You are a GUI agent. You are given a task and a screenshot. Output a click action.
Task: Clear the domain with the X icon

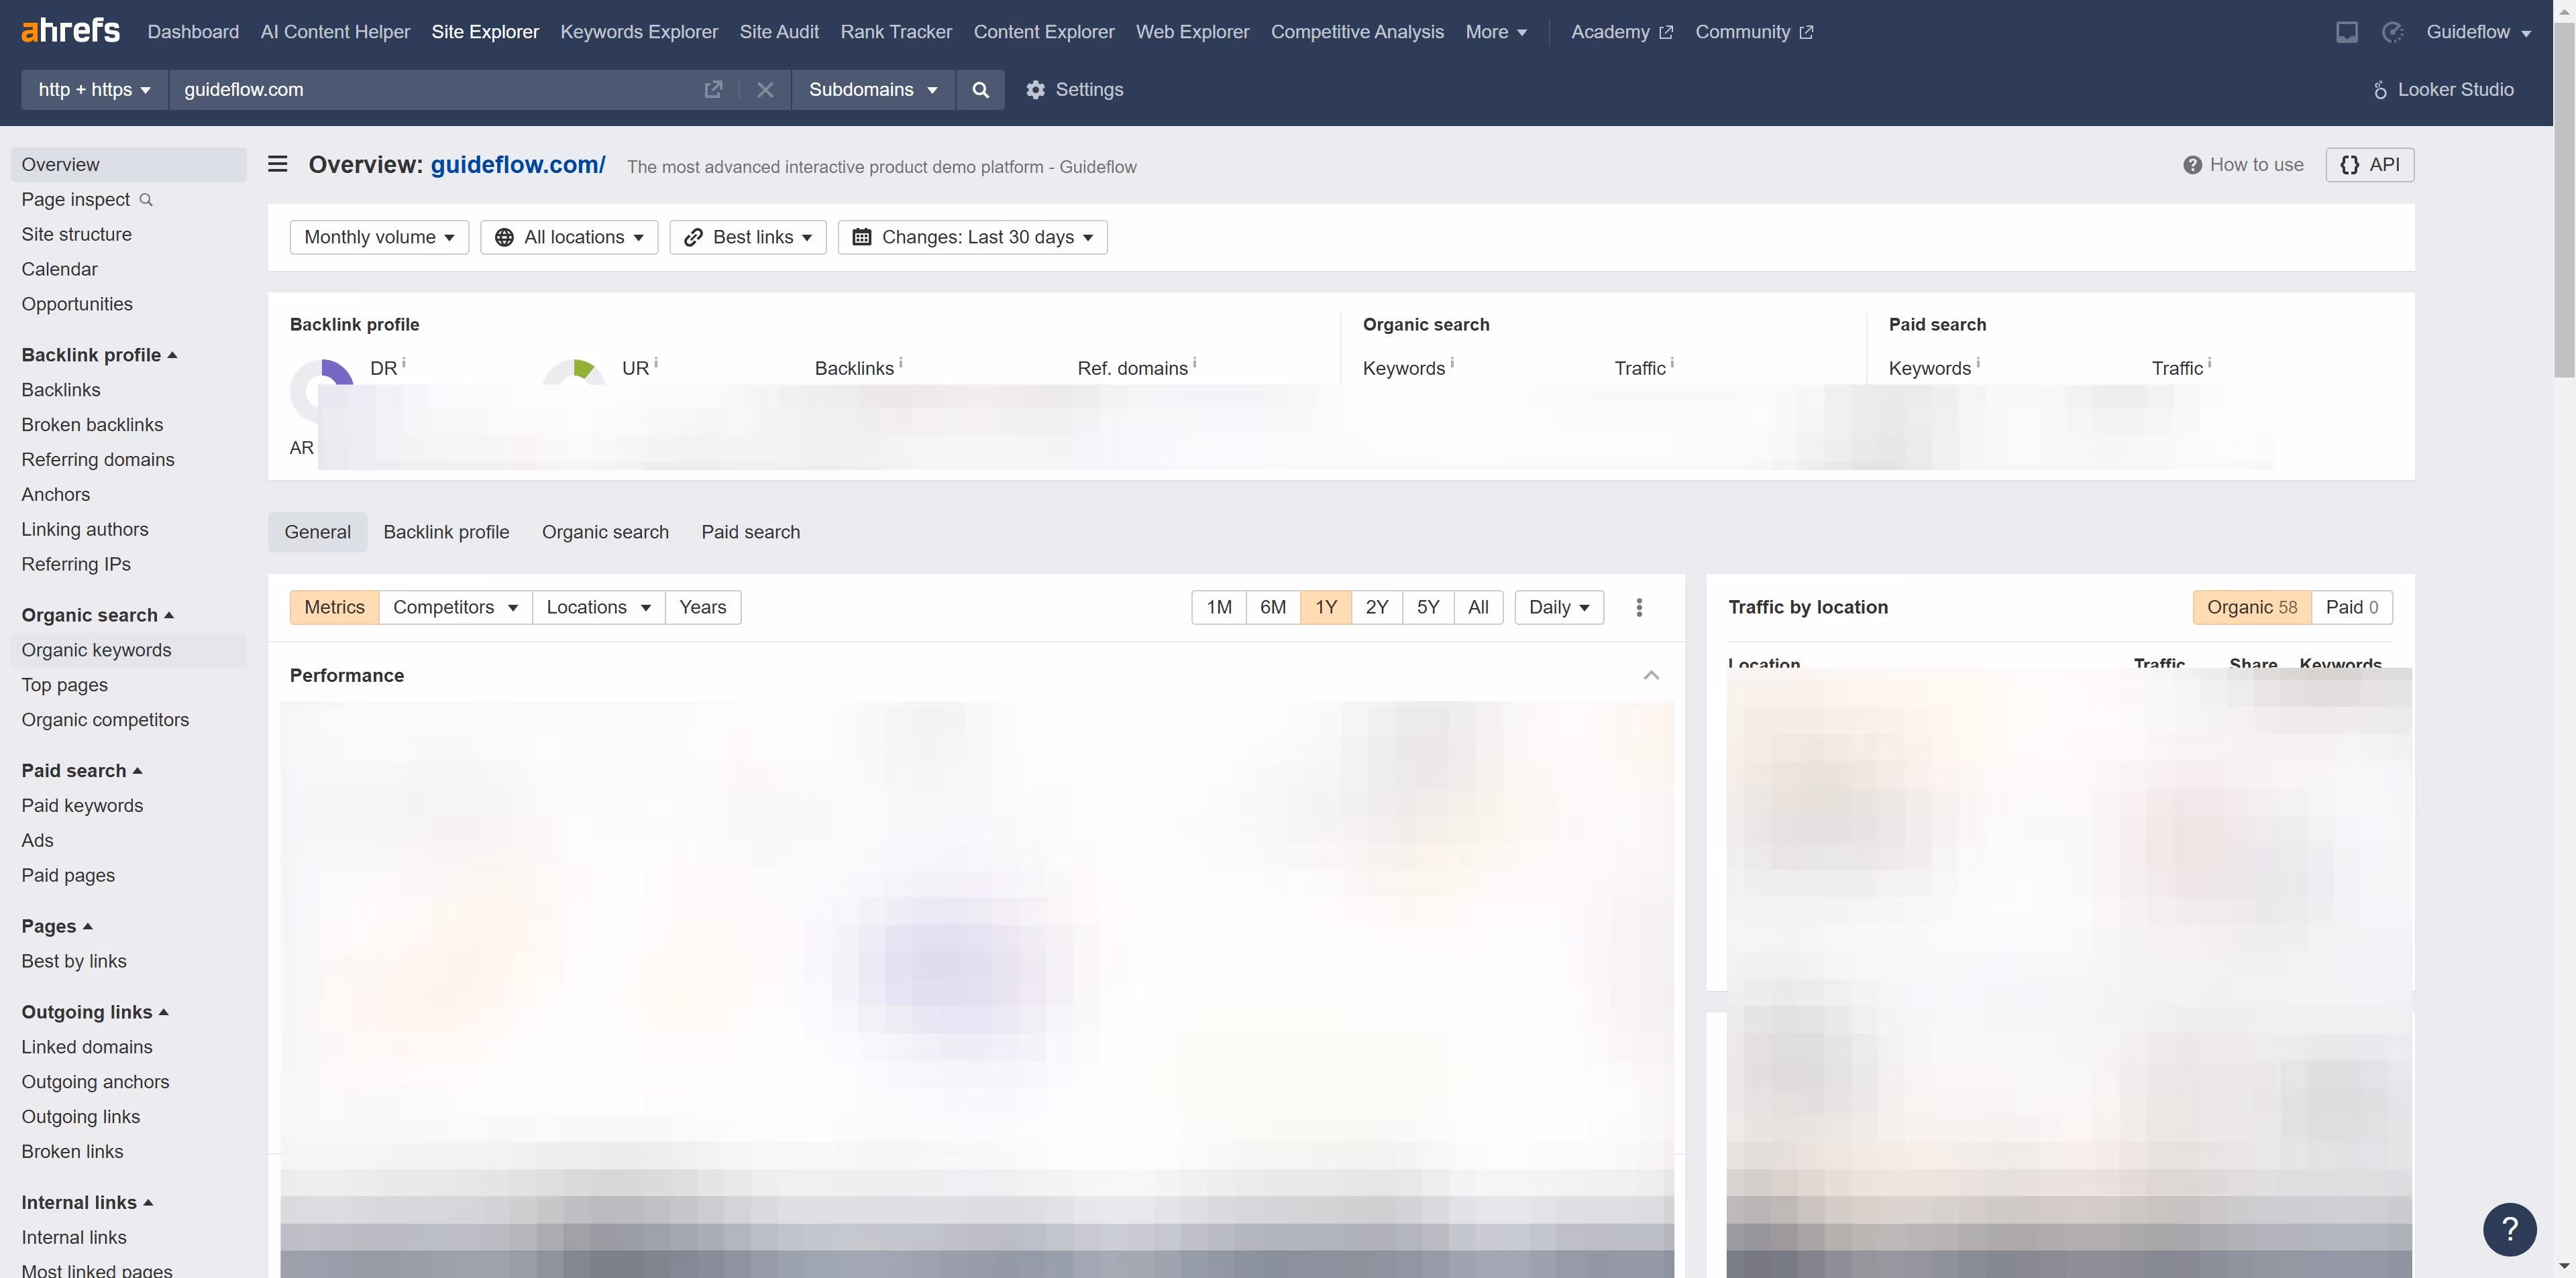click(x=764, y=90)
